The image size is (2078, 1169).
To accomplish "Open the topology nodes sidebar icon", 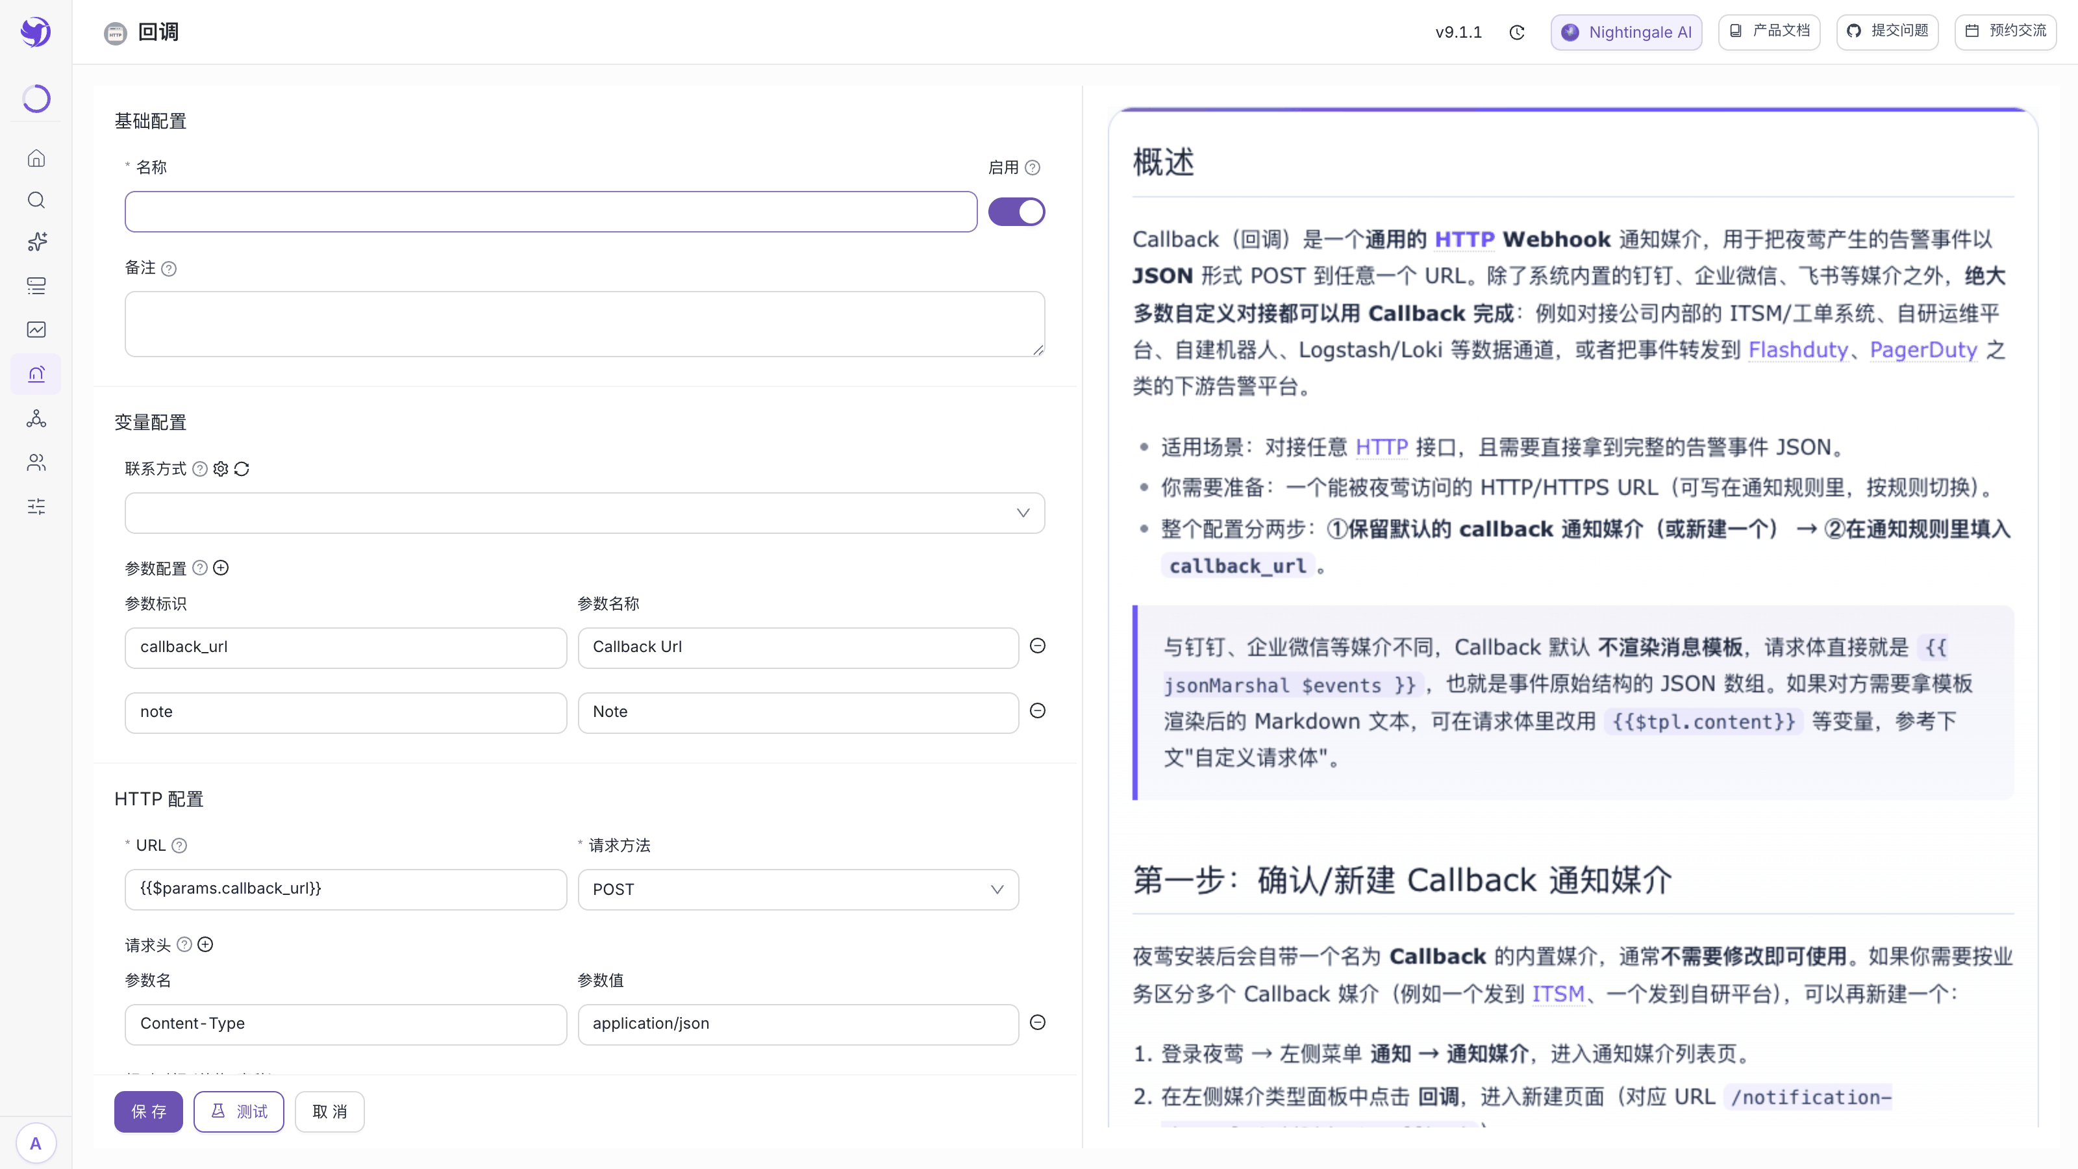I will [36, 419].
